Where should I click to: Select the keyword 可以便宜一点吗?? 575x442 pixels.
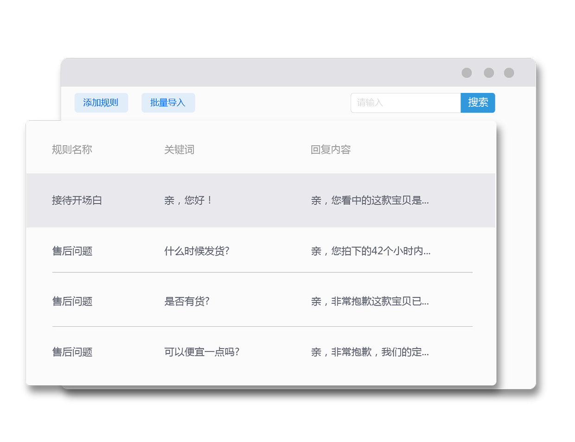pyautogui.click(x=202, y=352)
